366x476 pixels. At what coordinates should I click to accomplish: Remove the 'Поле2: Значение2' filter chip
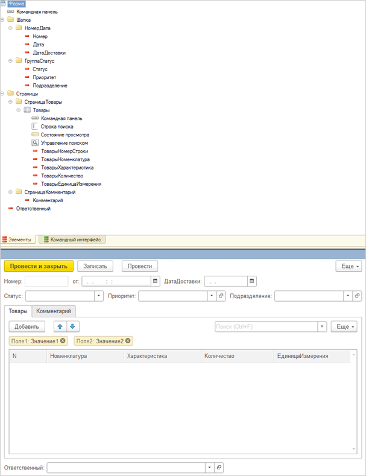(128, 341)
